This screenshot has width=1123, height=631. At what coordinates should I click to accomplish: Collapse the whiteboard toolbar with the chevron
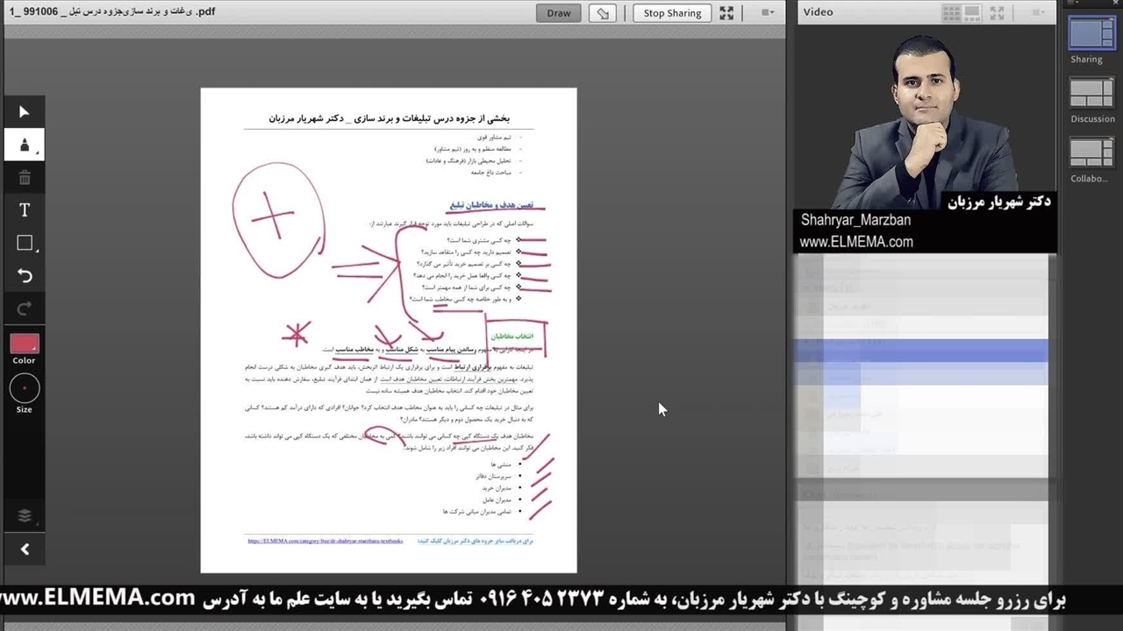point(25,549)
